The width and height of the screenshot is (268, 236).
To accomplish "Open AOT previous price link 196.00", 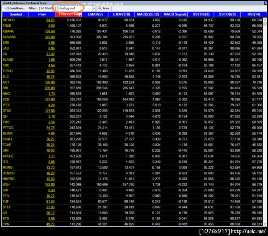I will 50,82.
